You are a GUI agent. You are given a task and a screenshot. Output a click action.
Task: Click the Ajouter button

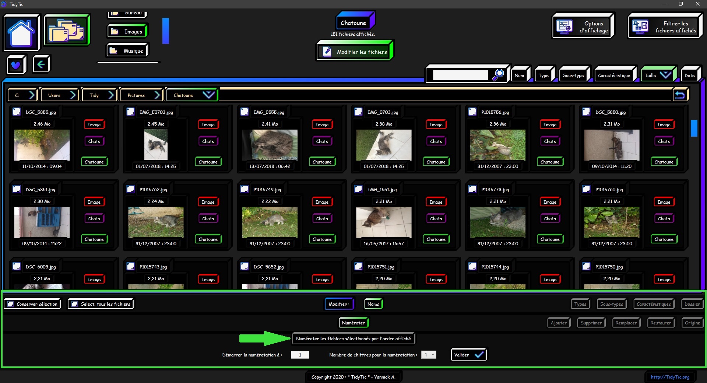coord(559,323)
